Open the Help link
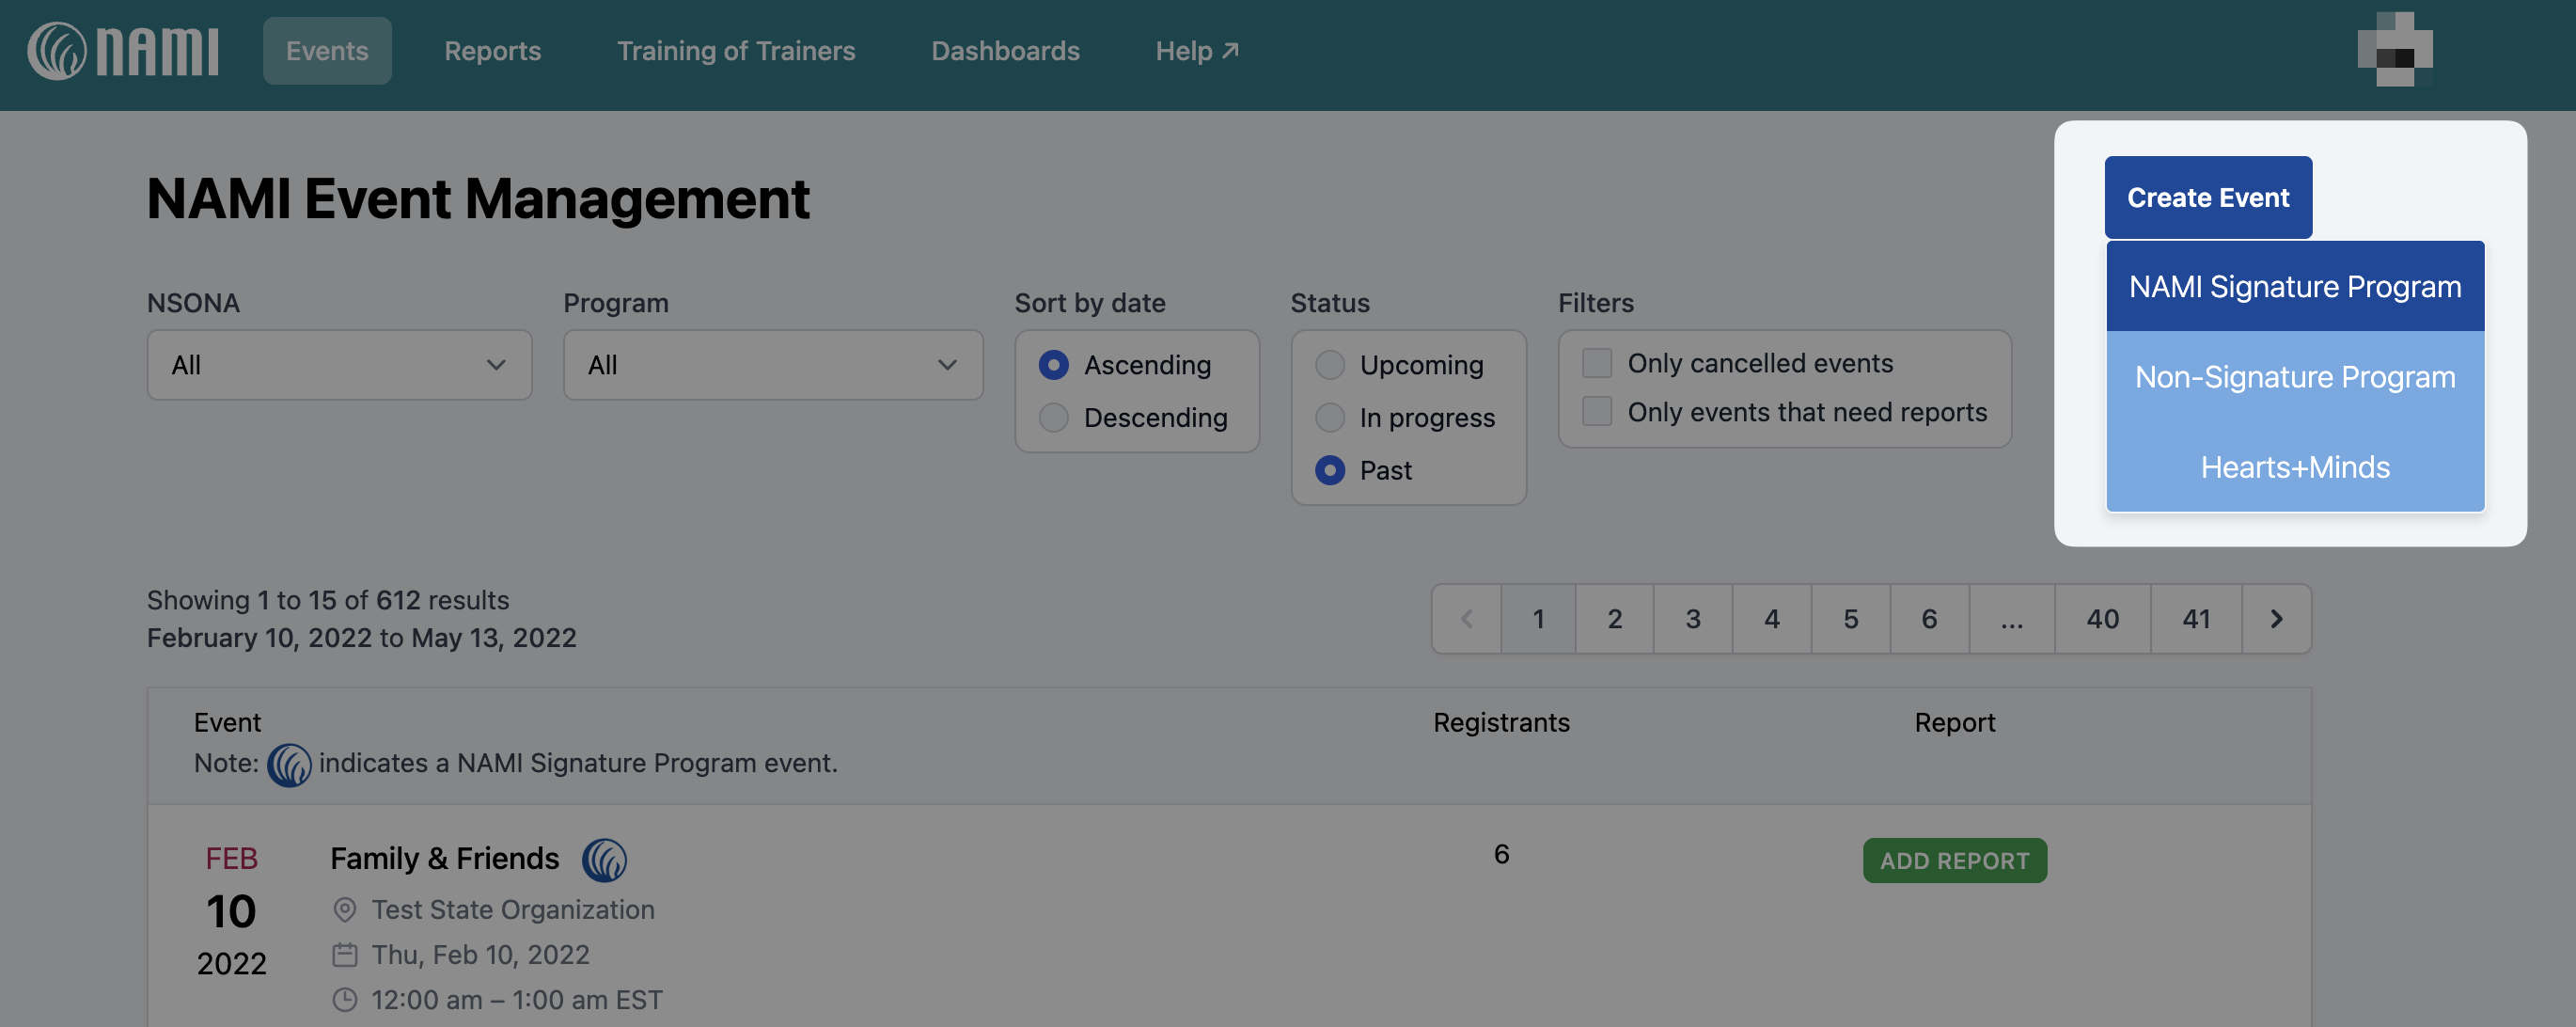This screenshot has height=1027, width=2576. click(1197, 50)
